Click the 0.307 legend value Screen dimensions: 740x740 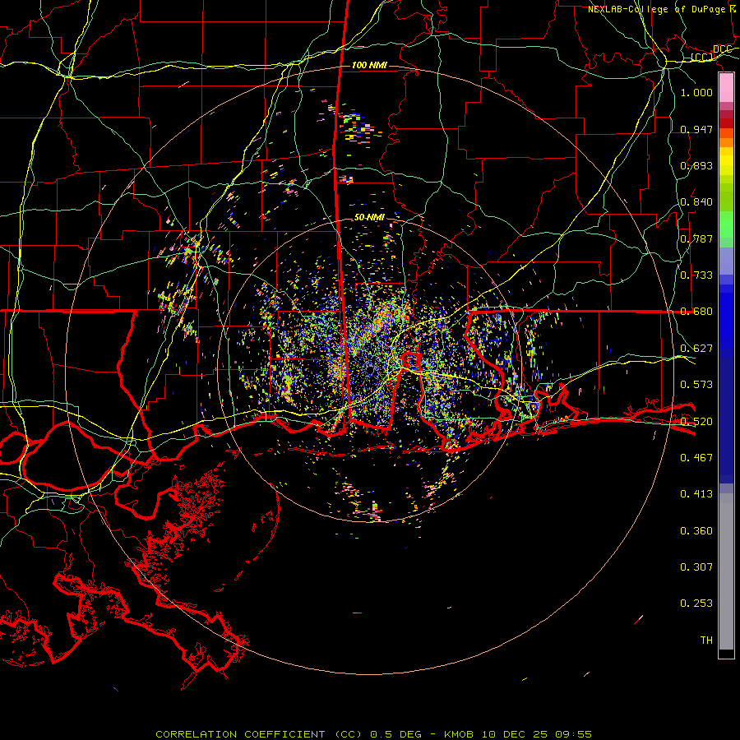[696, 567]
